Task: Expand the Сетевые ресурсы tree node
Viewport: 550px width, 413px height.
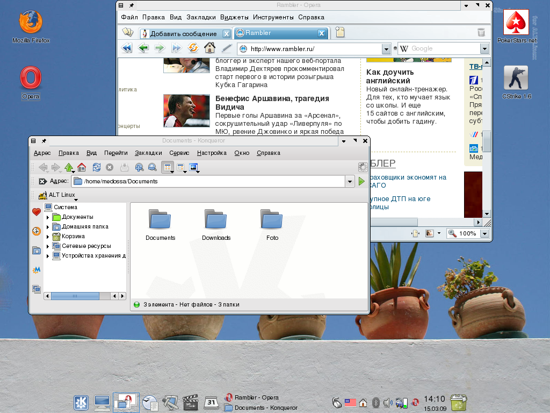Action: (x=48, y=246)
